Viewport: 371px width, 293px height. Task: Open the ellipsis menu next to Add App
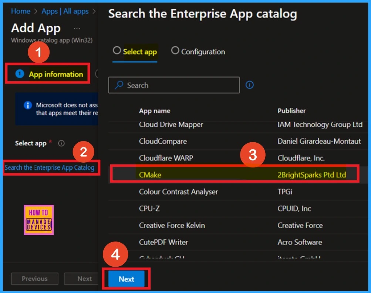77,29
